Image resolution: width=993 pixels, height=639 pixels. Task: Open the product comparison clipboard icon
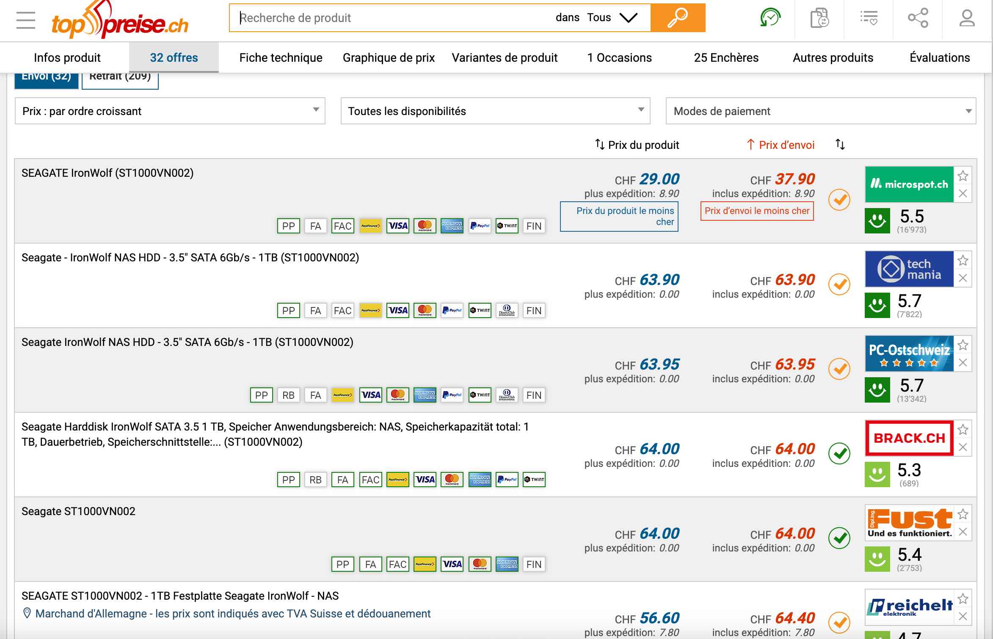819,18
